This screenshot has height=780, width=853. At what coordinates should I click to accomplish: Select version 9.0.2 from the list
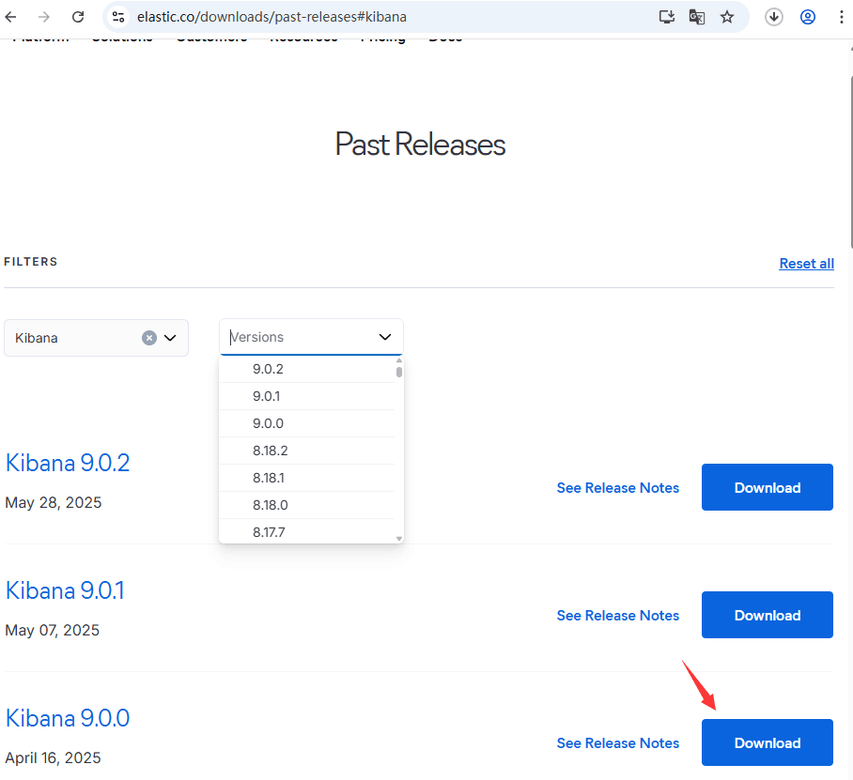point(307,369)
